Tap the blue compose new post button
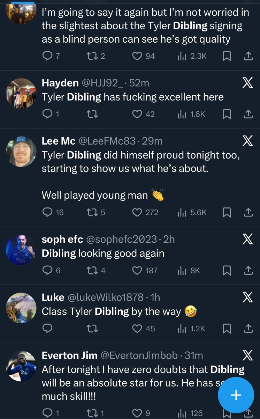The image size is (260, 419). point(236,395)
